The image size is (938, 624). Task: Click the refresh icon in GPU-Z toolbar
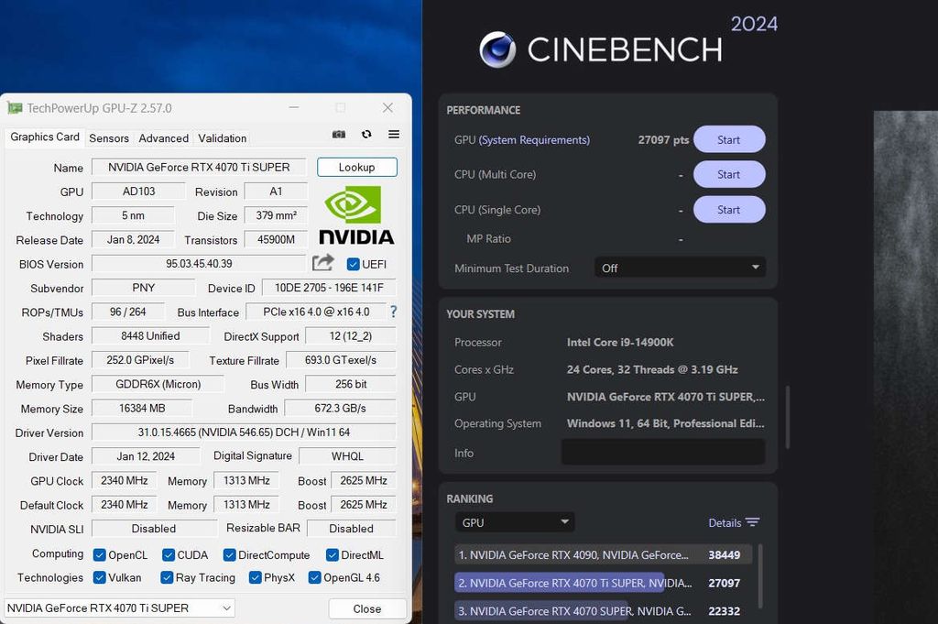tap(365, 134)
